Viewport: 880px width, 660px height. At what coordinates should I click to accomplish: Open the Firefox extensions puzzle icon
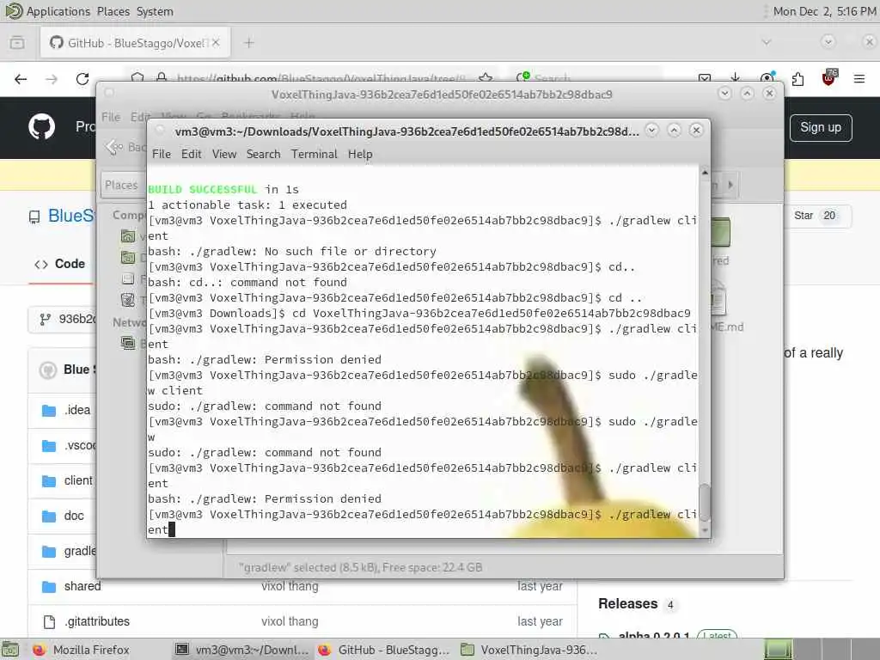point(797,79)
